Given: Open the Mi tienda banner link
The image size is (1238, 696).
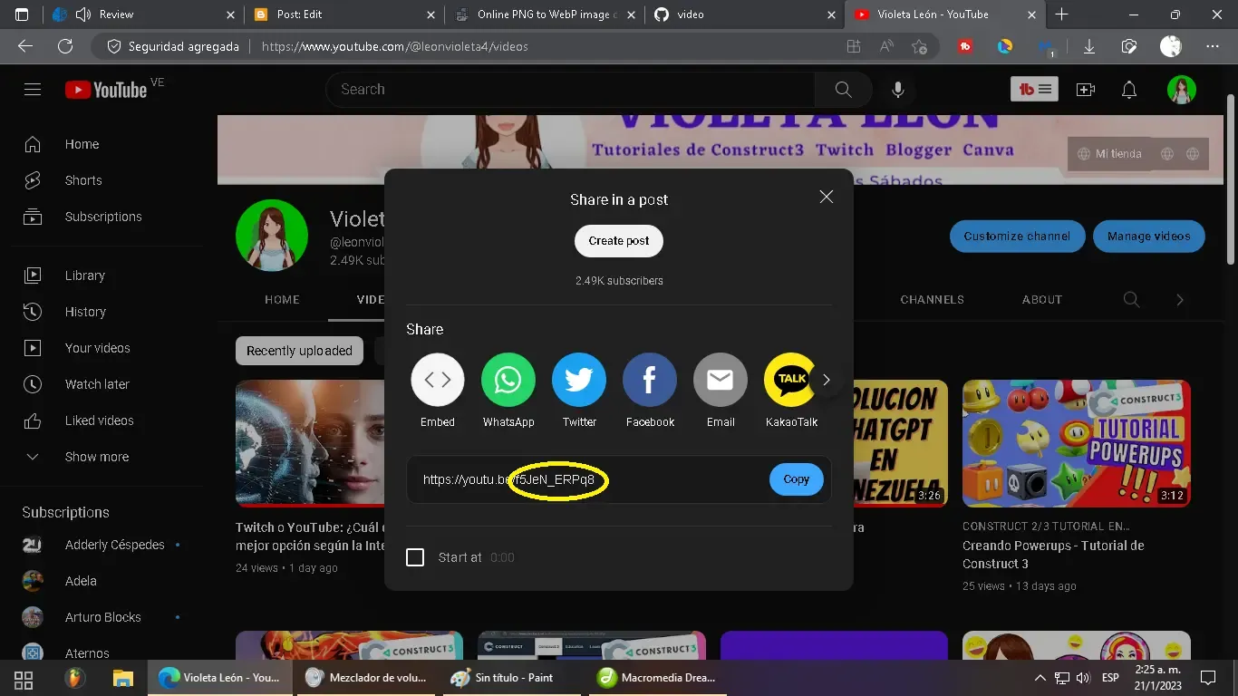Looking at the screenshot, I should click(1109, 154).
